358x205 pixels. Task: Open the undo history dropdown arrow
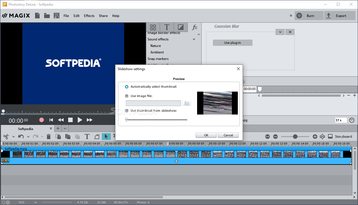tap(28, 137)
